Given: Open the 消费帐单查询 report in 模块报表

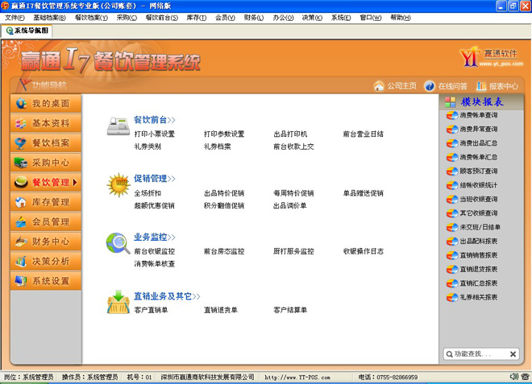Looking at the screenshot, I should (478, 116).
